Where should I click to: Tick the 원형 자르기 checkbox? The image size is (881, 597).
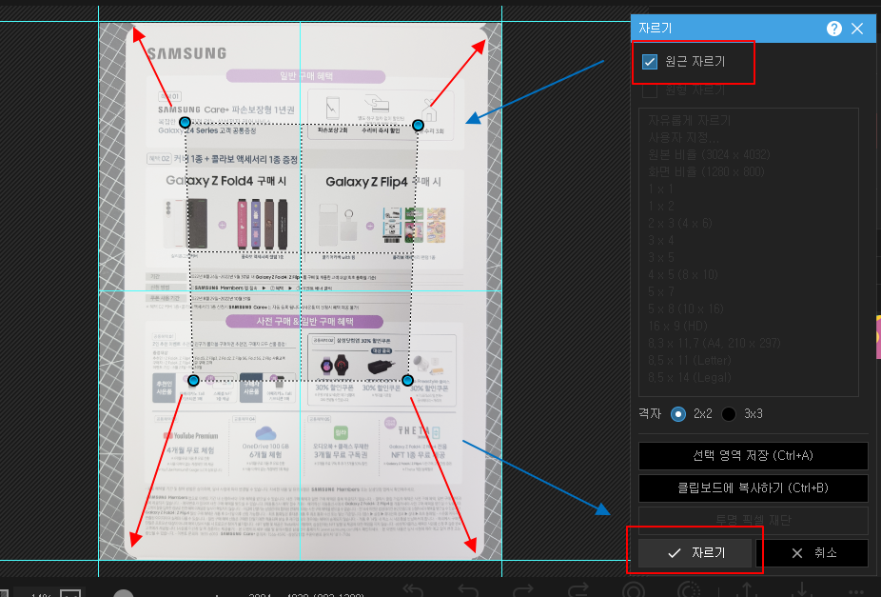click(x=650, y=90)
